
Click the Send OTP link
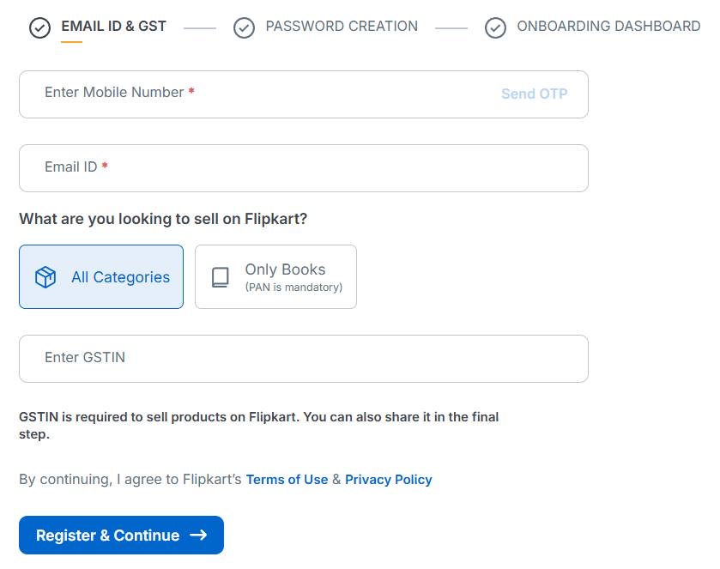click(x=534, y=93)
